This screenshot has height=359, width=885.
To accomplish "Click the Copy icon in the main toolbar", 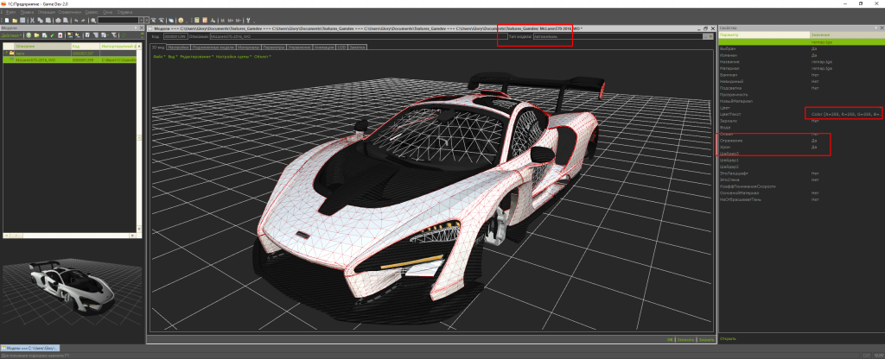I will tap(40, 21).
